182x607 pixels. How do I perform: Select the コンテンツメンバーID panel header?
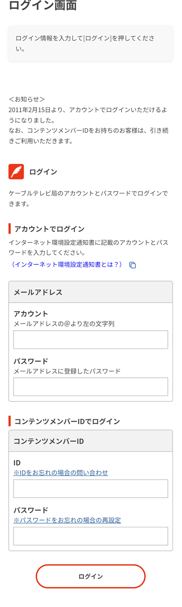[91, 441]
